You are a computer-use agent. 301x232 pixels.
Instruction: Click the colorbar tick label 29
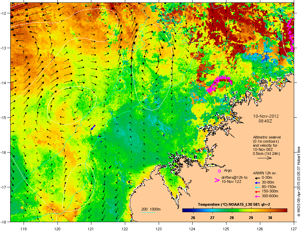251,218
